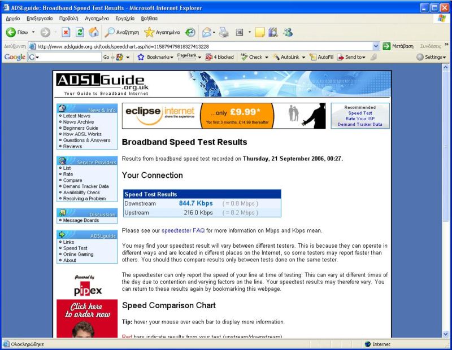Click the 216.0 Kbps upstream value
This screenshot has height=350, width=452.
coord(198,213)
